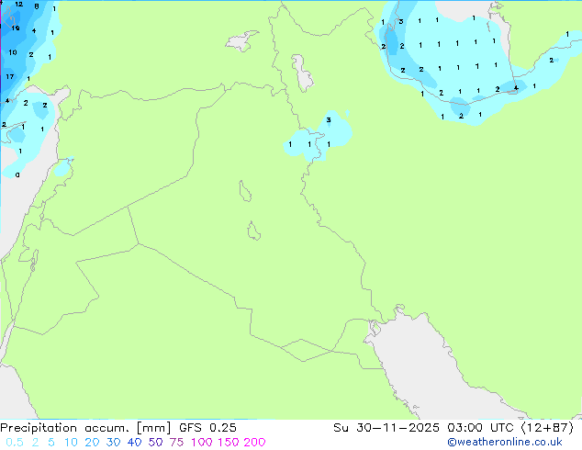Click the map precipitation value 19
This screenshot has width=582, height=450.
point(16,28)
